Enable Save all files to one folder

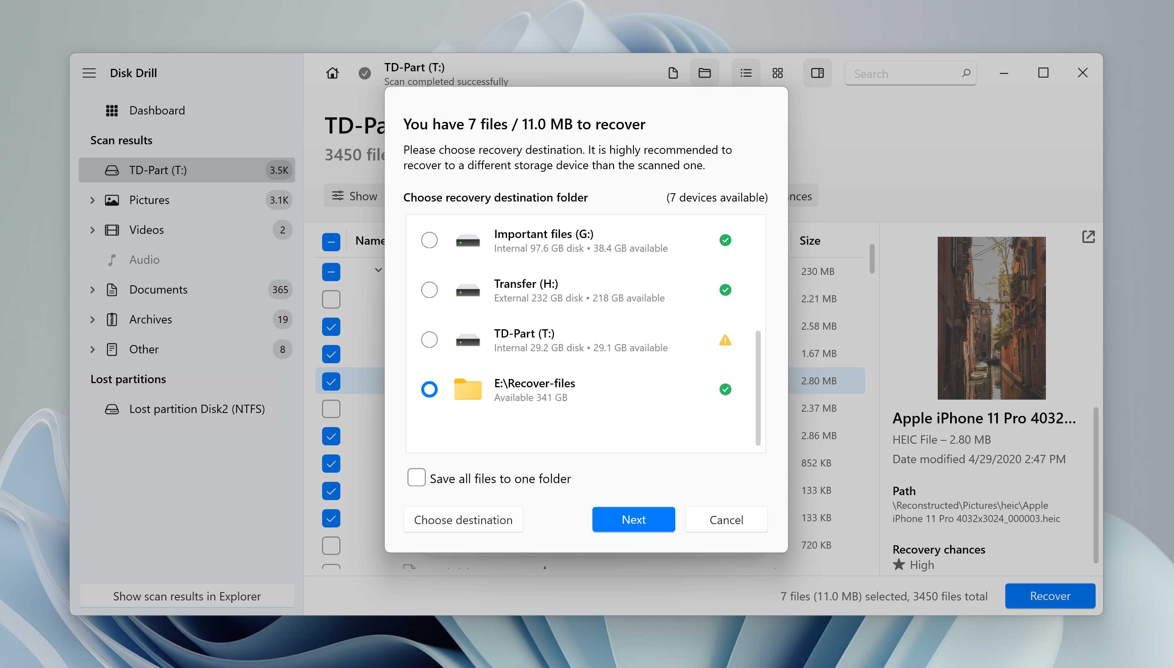point(416,478)
